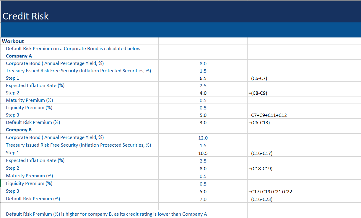Click the Maturity Premium (%) label for Company B
The image size is (361, 218).
pyautogui.click(x=29, y=176)
